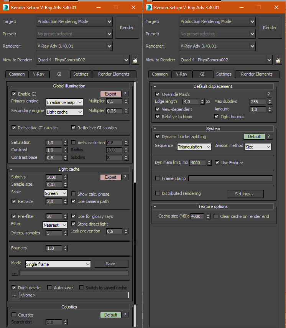The image size is (286, 328).
Task: Click Expert mode button in Light cache
Action: pyautogui.click(x=110, y=177)
